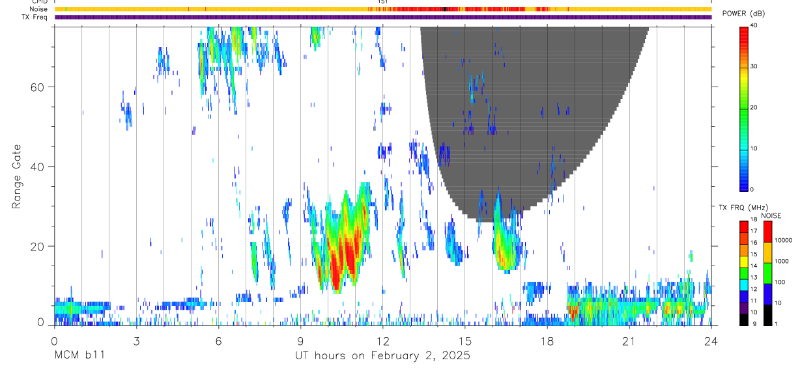Select the 9 tick on the UT hours axis

[x=300, y=341]
